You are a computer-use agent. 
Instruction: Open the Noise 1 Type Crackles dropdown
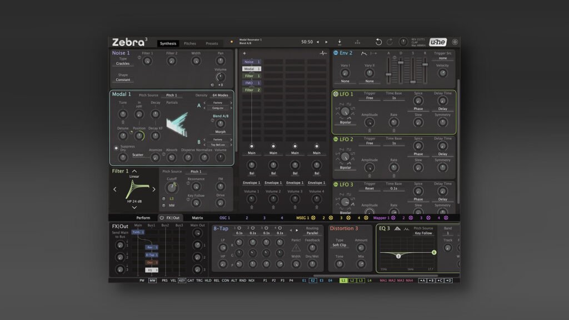point(123,63)
